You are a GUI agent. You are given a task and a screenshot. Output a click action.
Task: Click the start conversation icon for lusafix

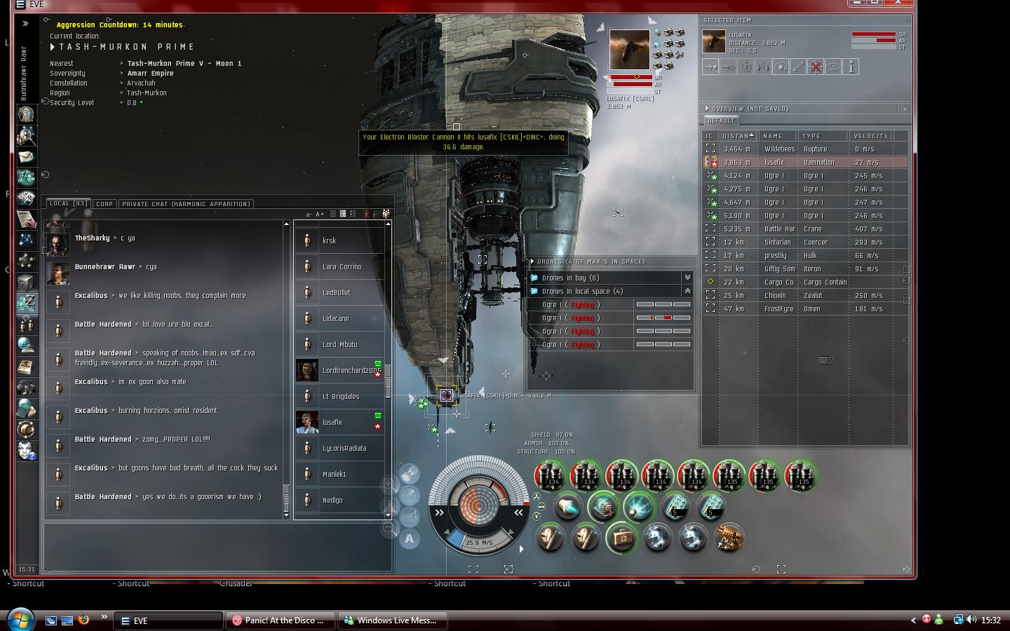click(x=763, y=67)
